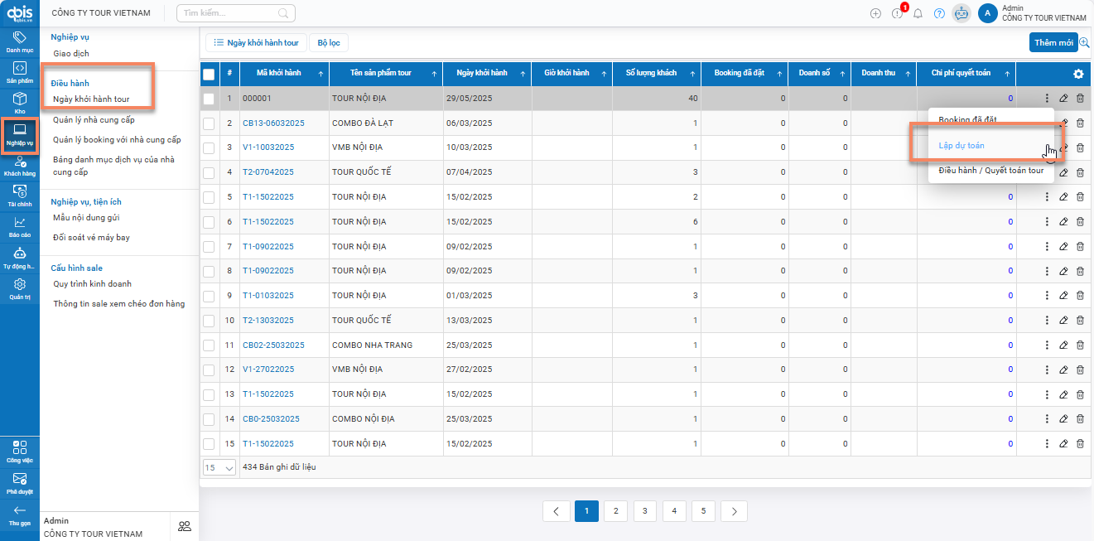Click the Tìm kiếm search field
1094x541 pixels.
(236, 13)
